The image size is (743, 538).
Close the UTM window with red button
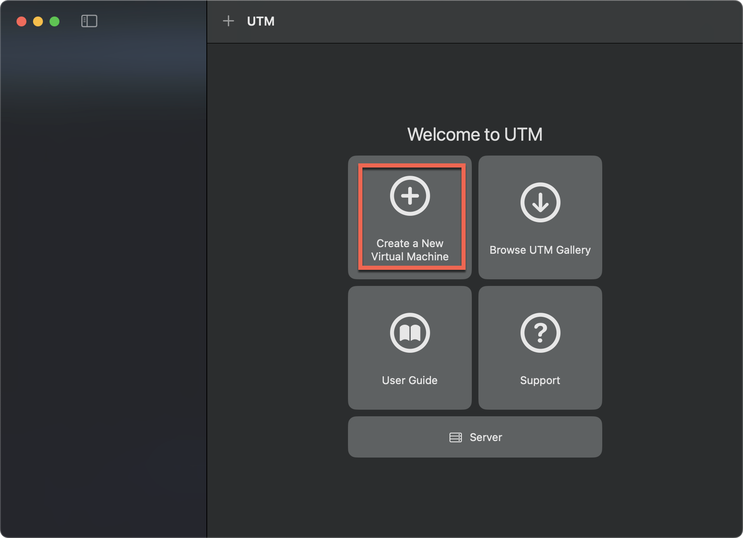pyautogui.click(x=21, y=21)
